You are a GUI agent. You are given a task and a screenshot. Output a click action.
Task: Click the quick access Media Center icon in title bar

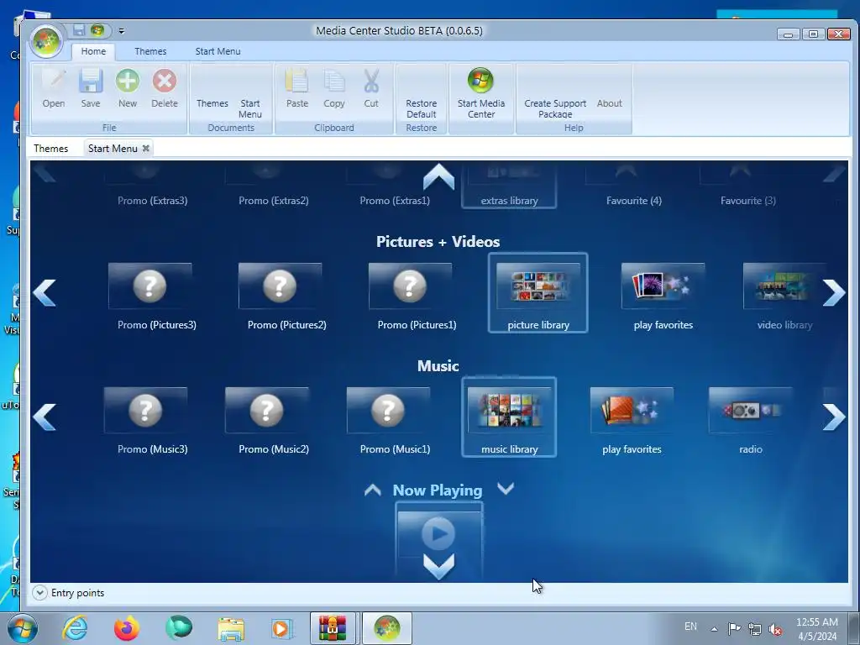coord(97,30)
